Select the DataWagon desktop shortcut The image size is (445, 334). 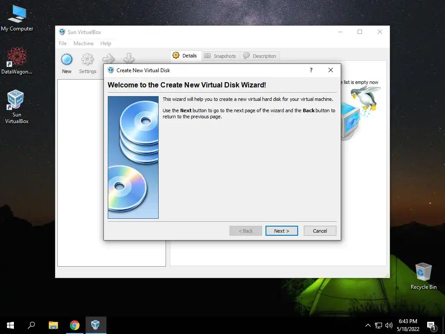tap(17, 61)
